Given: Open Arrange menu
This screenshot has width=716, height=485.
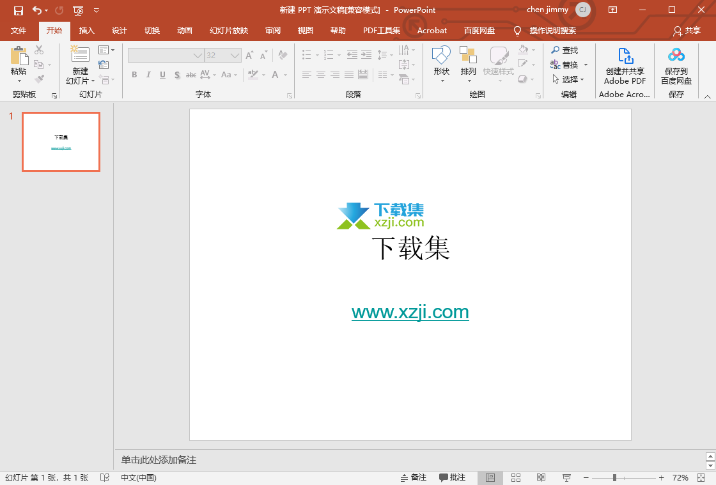Looking at the screenshot, I should 468,64.
